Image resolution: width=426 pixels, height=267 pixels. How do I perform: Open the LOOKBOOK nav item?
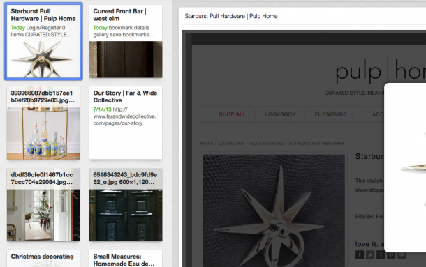tap(280, 114)
